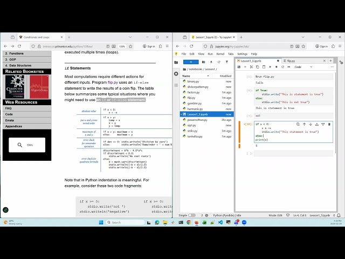Open Running Terminals and Kernels sidebar

176,73
